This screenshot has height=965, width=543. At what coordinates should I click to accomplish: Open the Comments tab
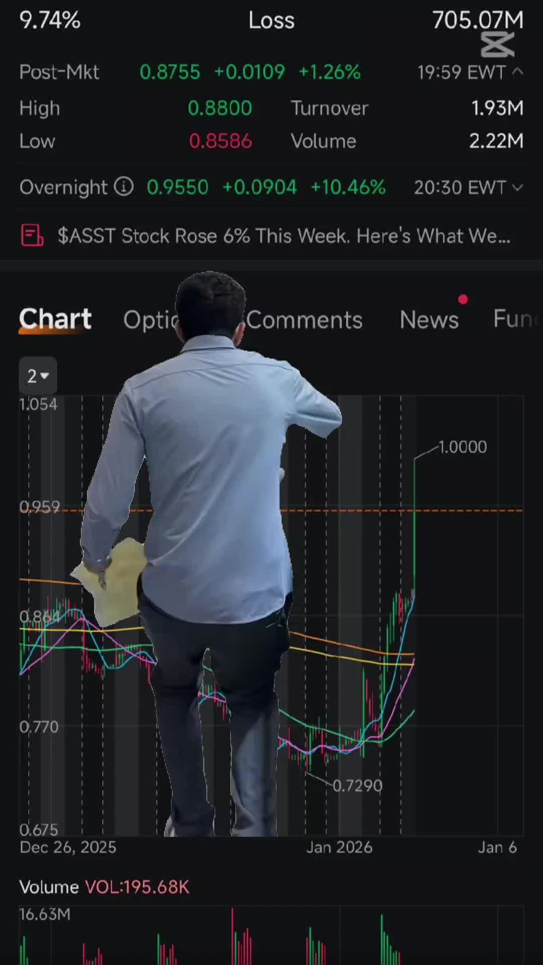(x=304, y=320)
